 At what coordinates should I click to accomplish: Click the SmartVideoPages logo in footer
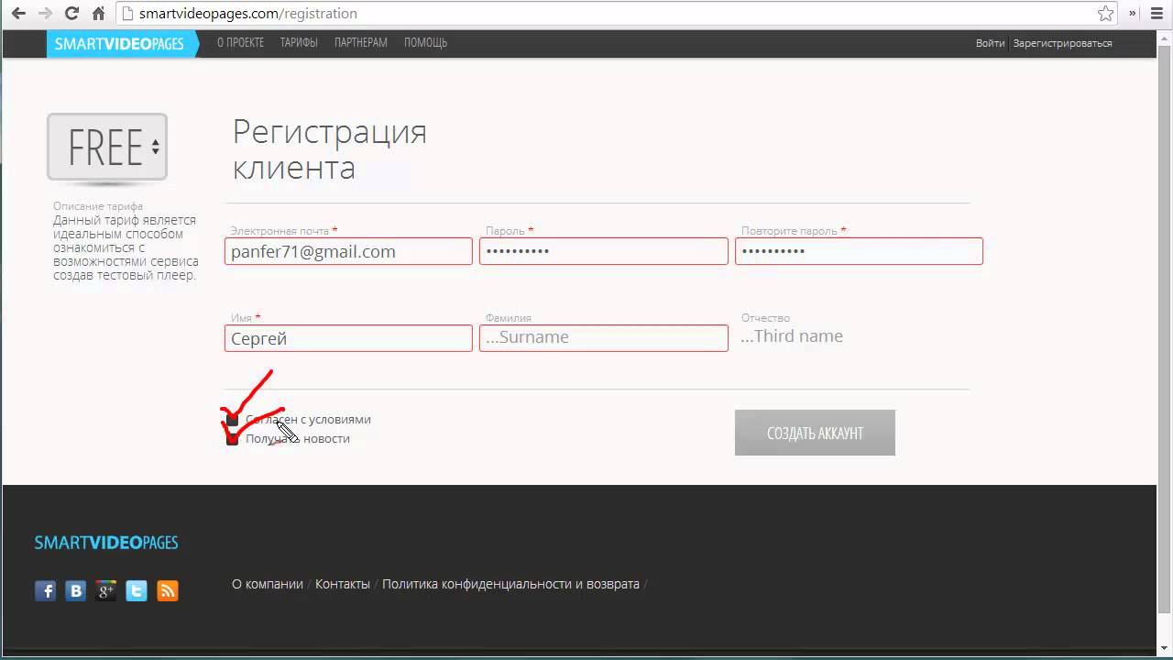pos(106,543)
